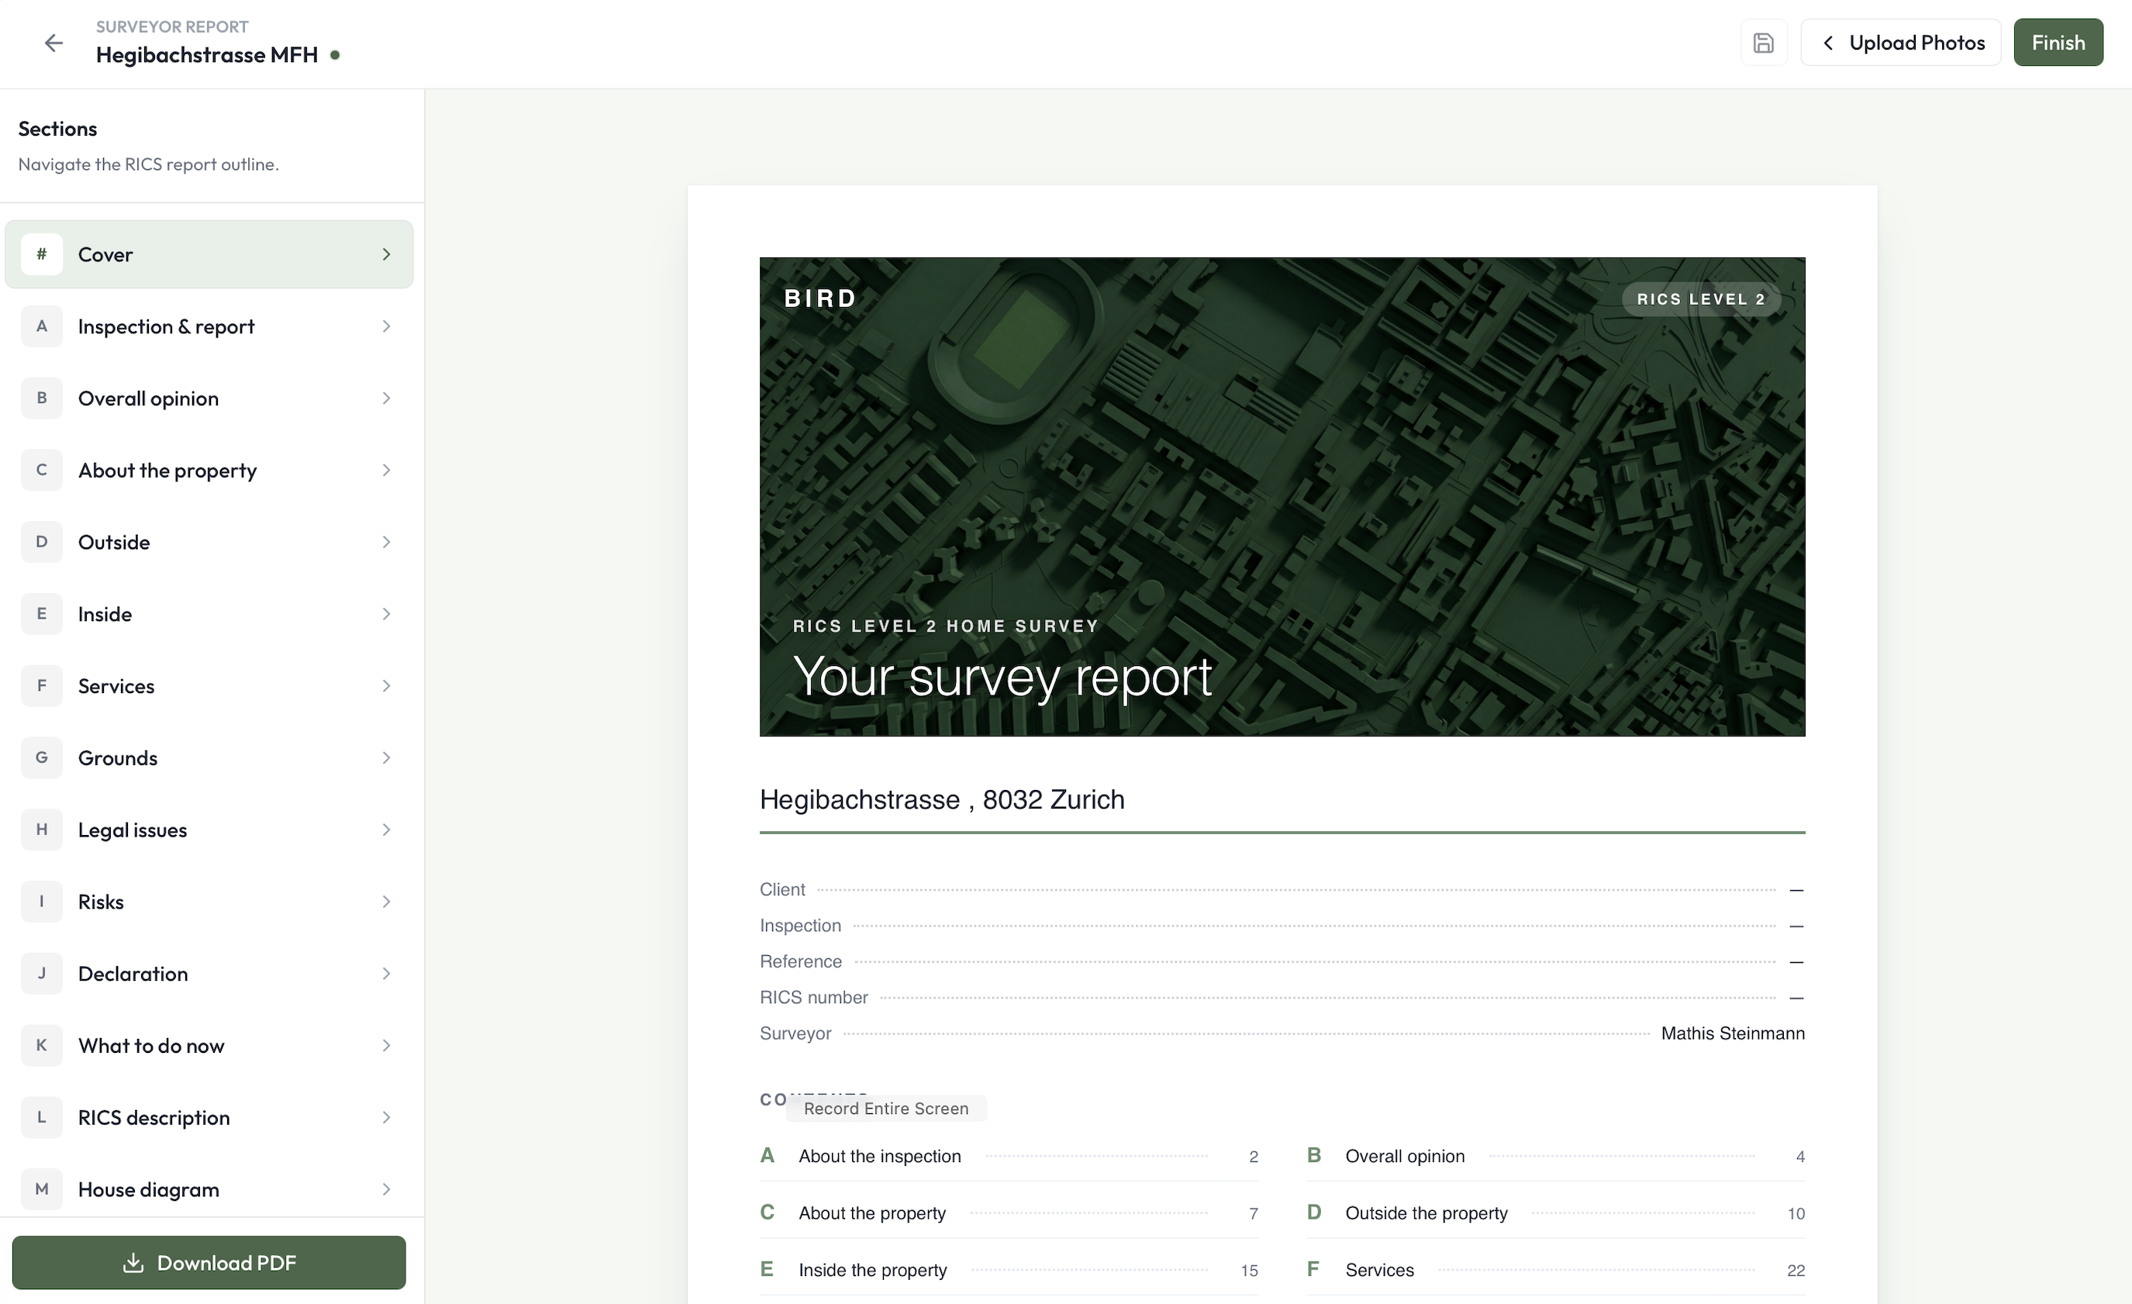Go to the Overall opinion section
This screenshot has width=2132, height=1304.
209,398
